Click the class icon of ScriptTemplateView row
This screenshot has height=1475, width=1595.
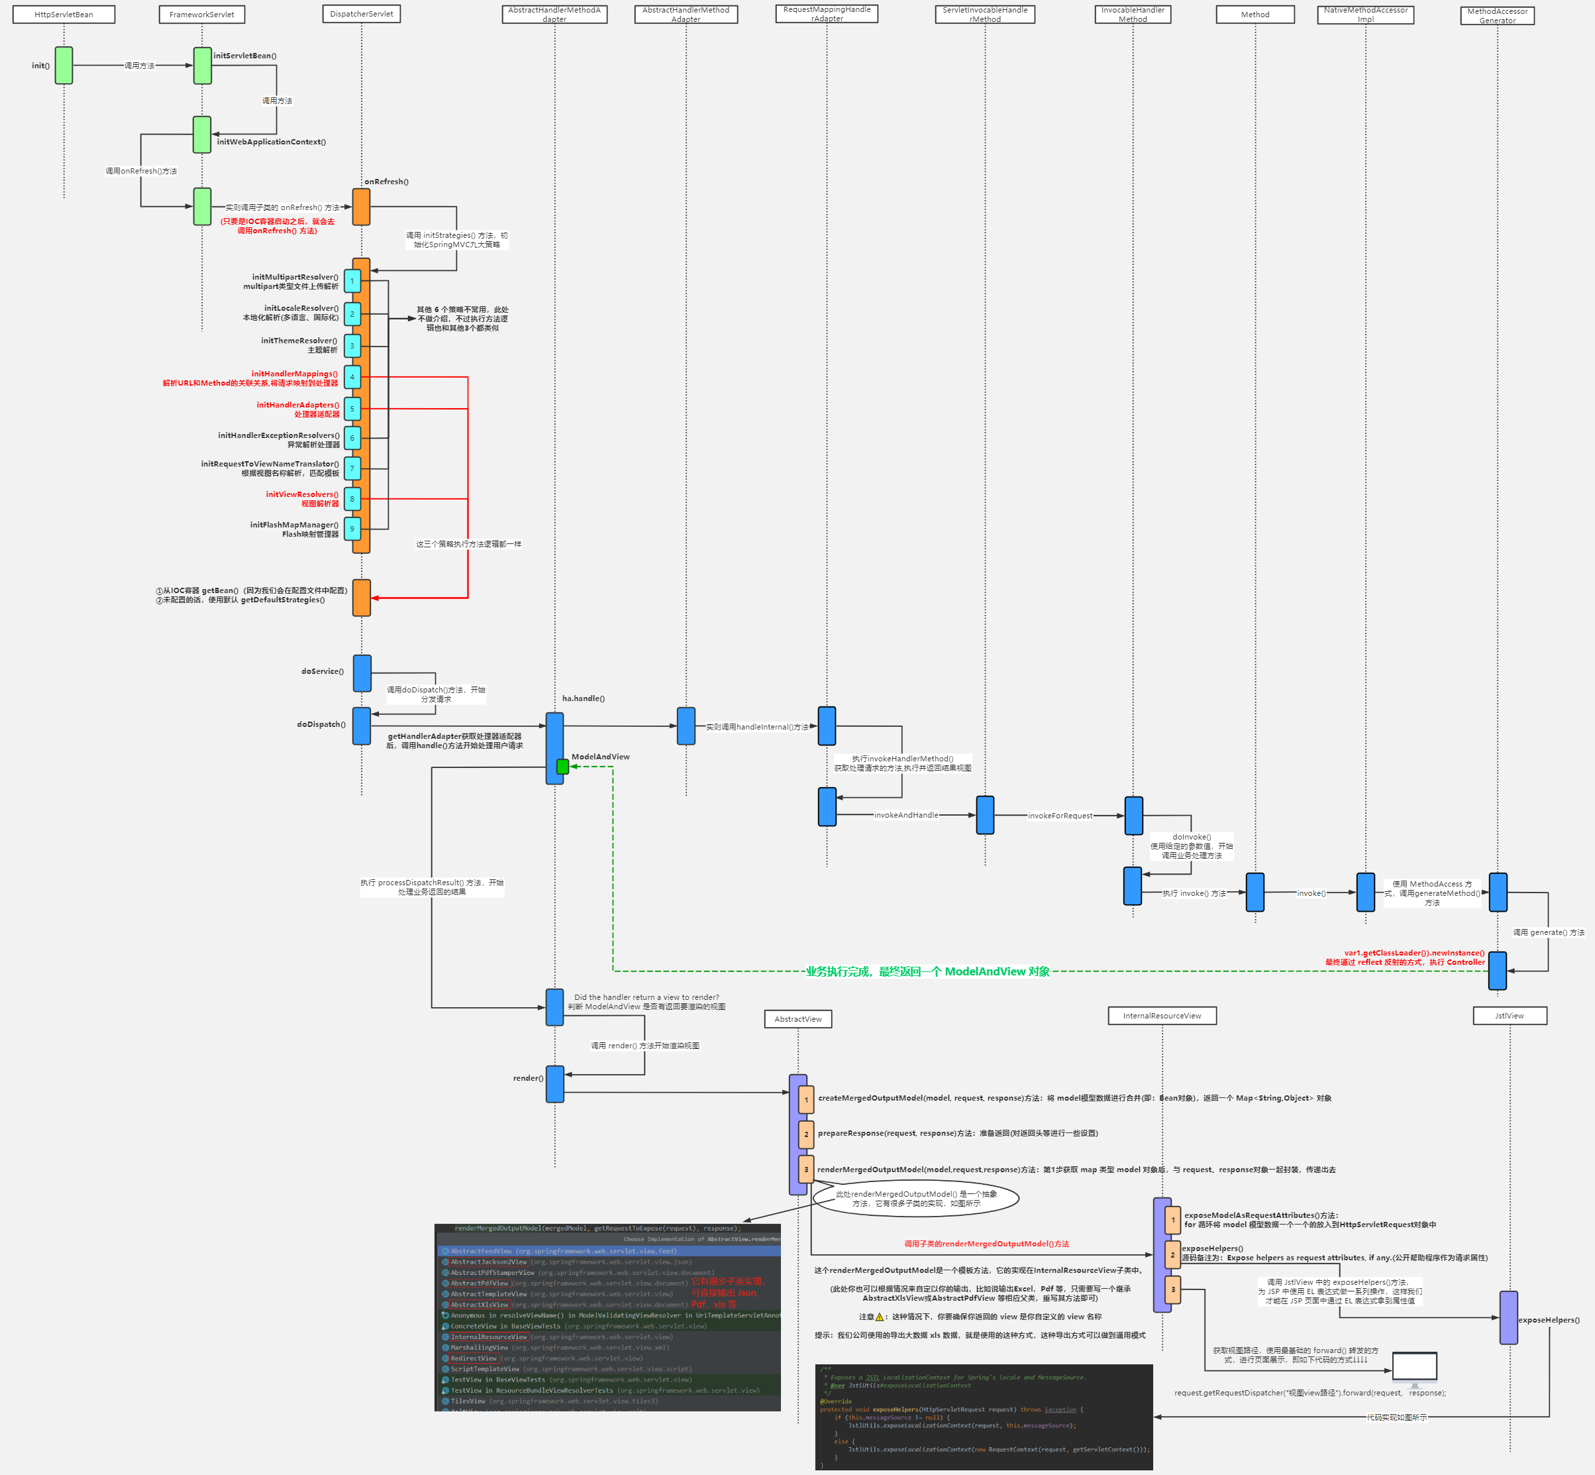pos(445,1369)
